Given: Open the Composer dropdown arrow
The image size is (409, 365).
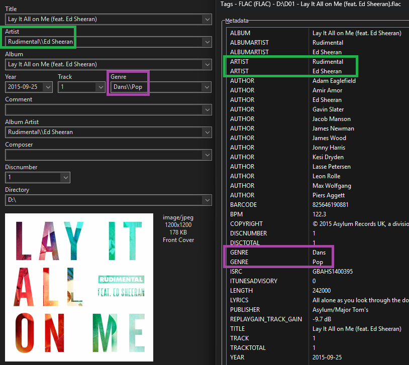Looking at the screenshot, I should coord(207,155).
